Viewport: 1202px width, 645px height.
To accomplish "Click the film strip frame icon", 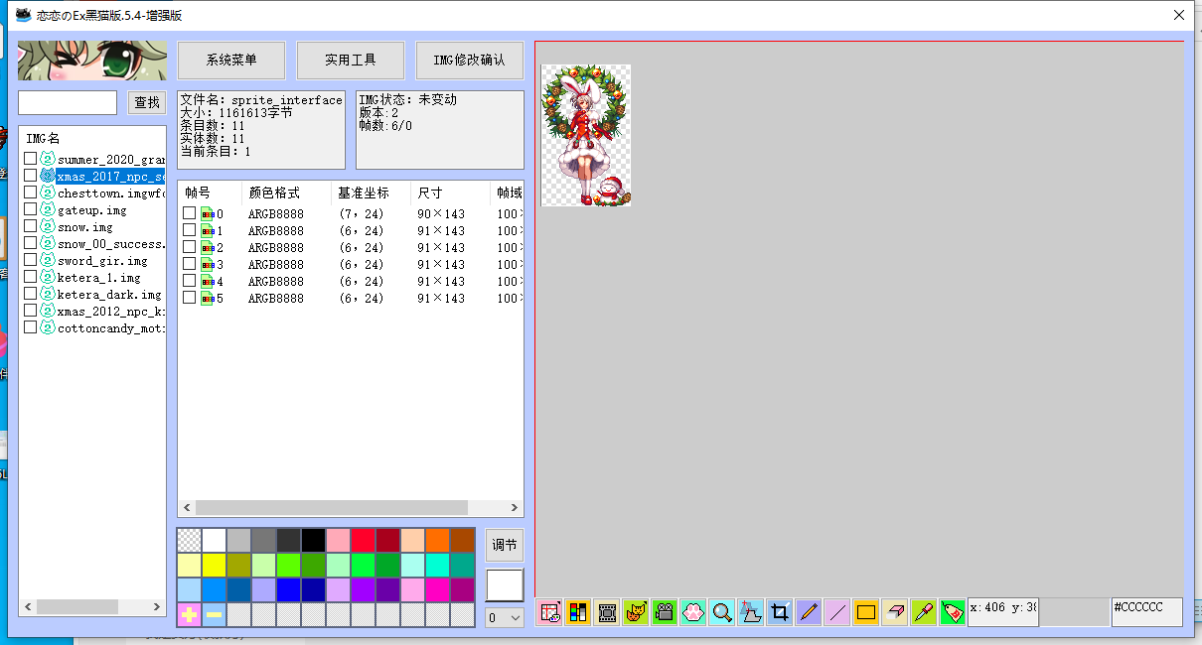I will pyautogui.click(x=607, y=612).
